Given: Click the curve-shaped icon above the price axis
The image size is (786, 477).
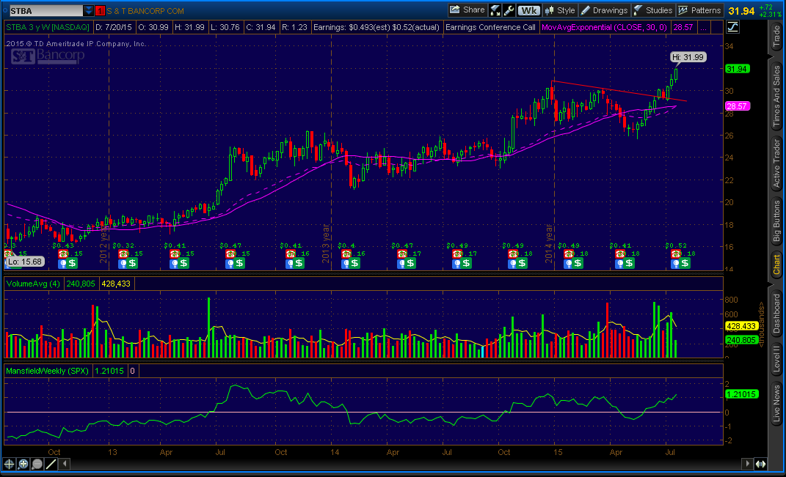Looking at the screenshot, I should 733,27.
